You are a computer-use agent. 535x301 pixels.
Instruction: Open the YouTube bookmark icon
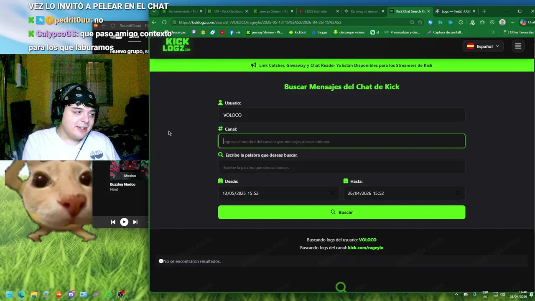(222, 32)
